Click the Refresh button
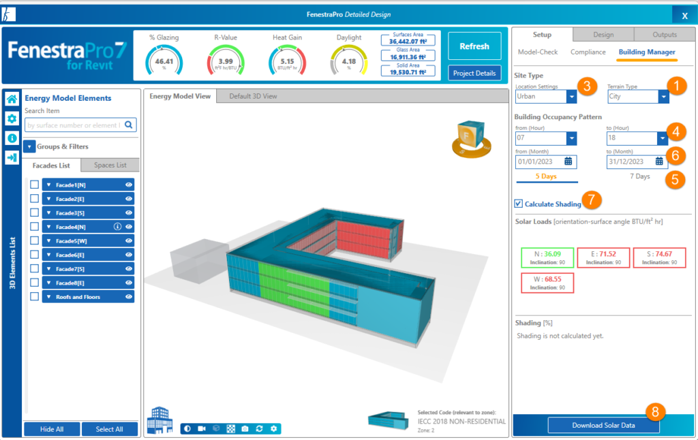 (x=474, y=46)
